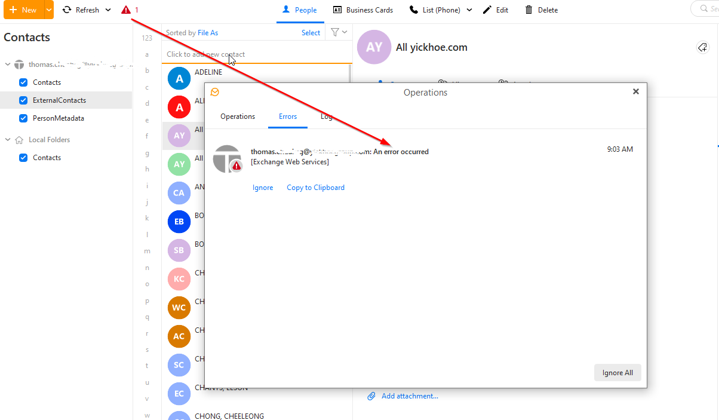Click the Refresh sync icon

pyautogui.click(x=67, y=10)
